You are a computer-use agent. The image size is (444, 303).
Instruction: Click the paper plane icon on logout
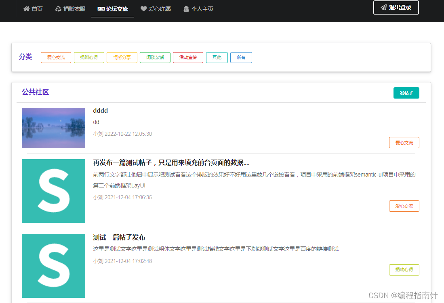384,7
